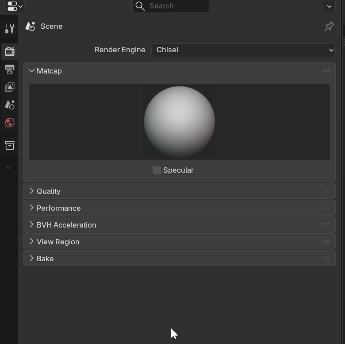The height and width of the screenshot is (344, 345).
Task: Collapse the Matcap panel
Action: [x=49, y=71]
